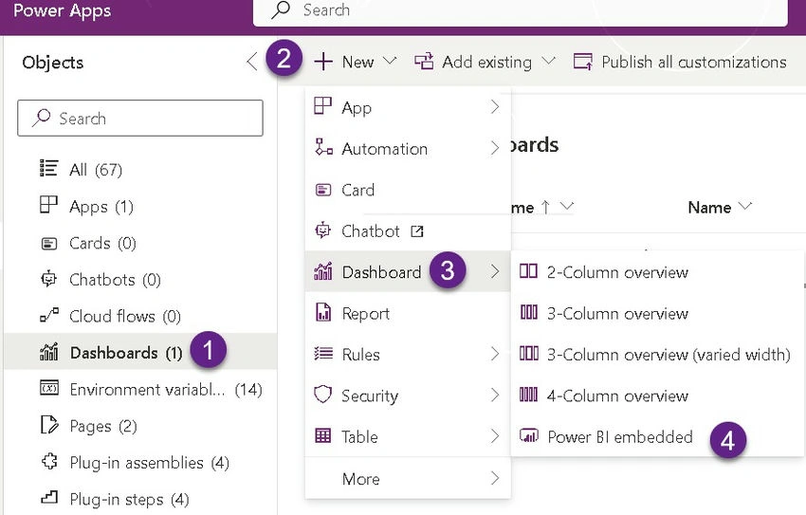Click the 4-Column overview layout icon
The height and width of the screenshot is (515, 806).
528,395
